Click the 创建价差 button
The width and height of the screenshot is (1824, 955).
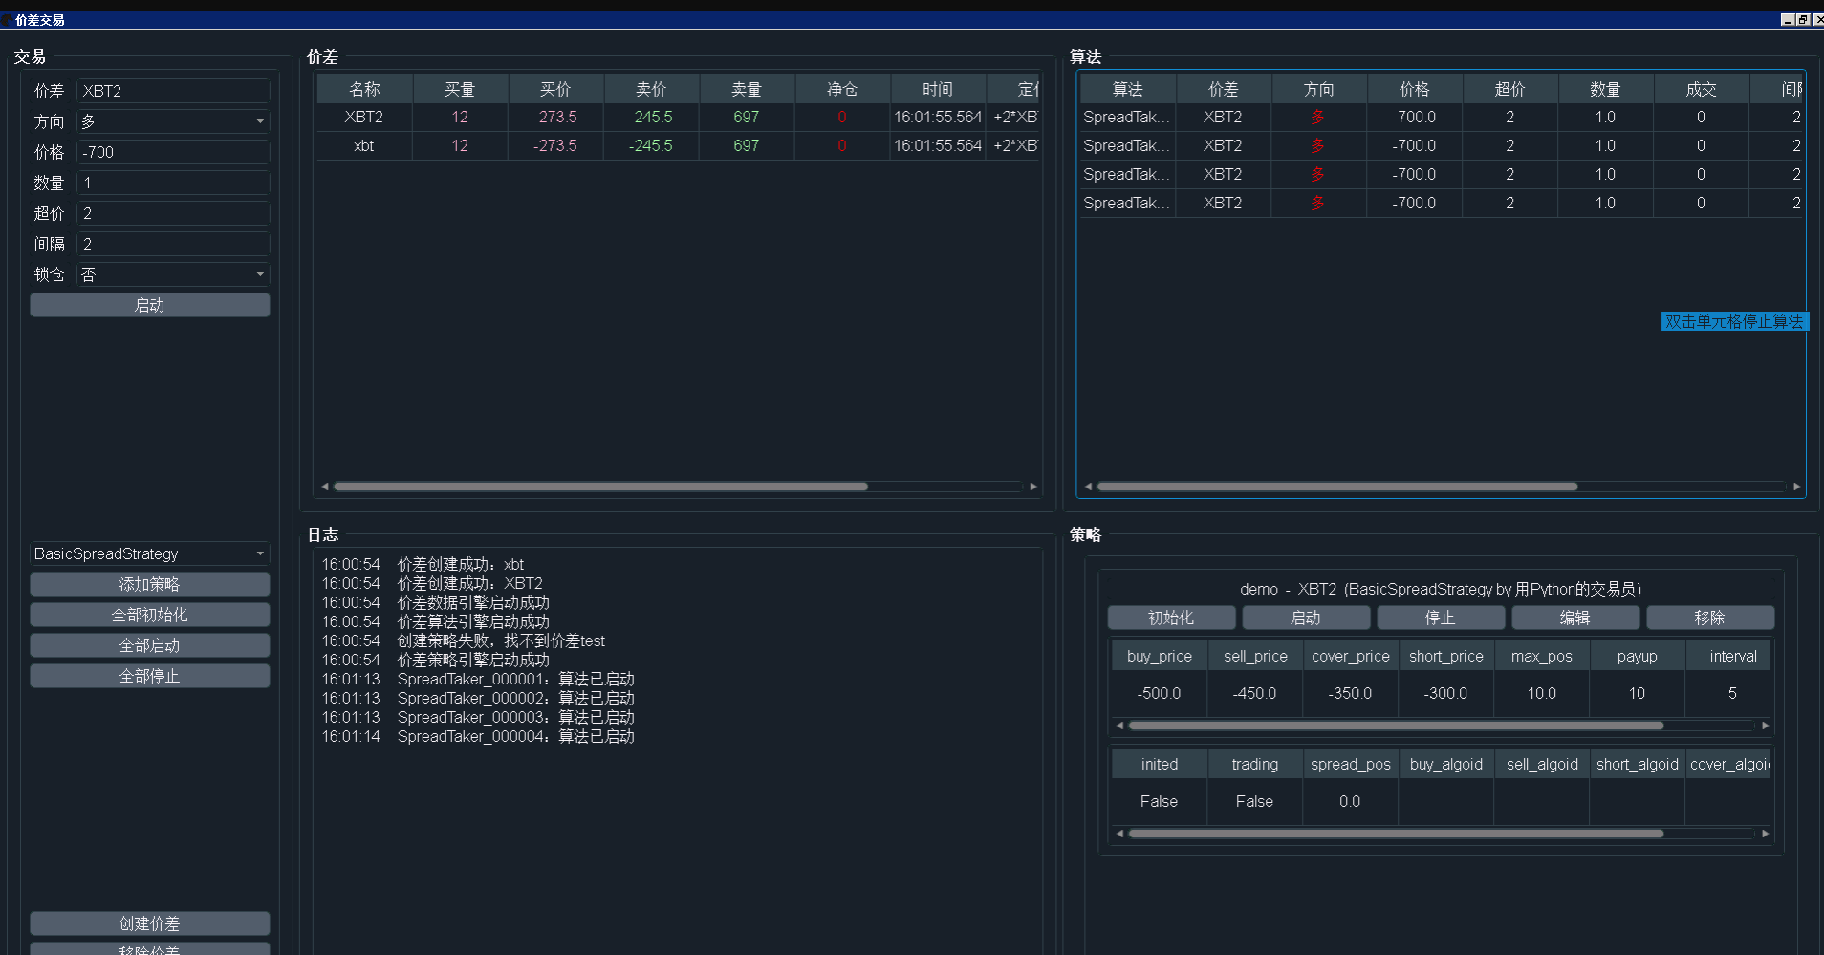150,923
